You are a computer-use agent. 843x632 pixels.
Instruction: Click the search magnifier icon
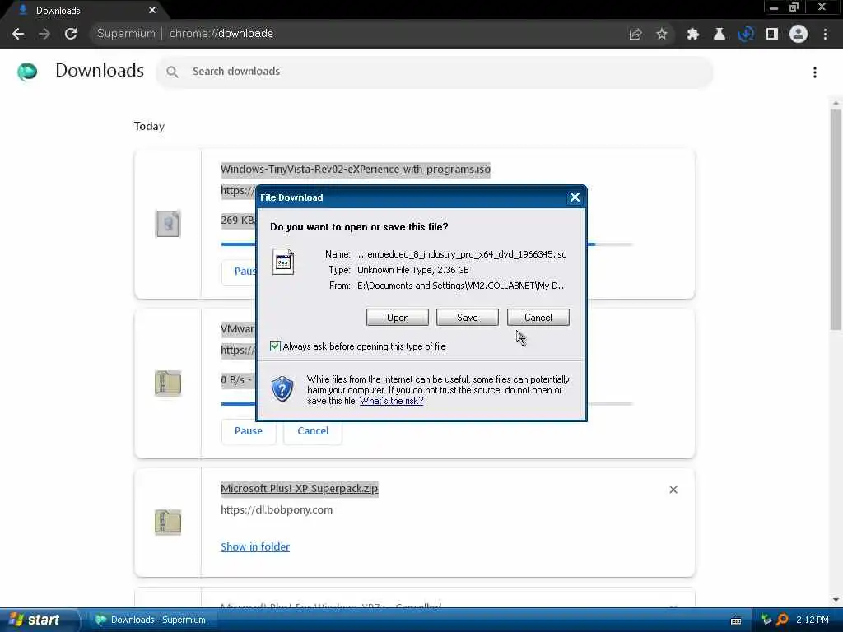[172, 72]
